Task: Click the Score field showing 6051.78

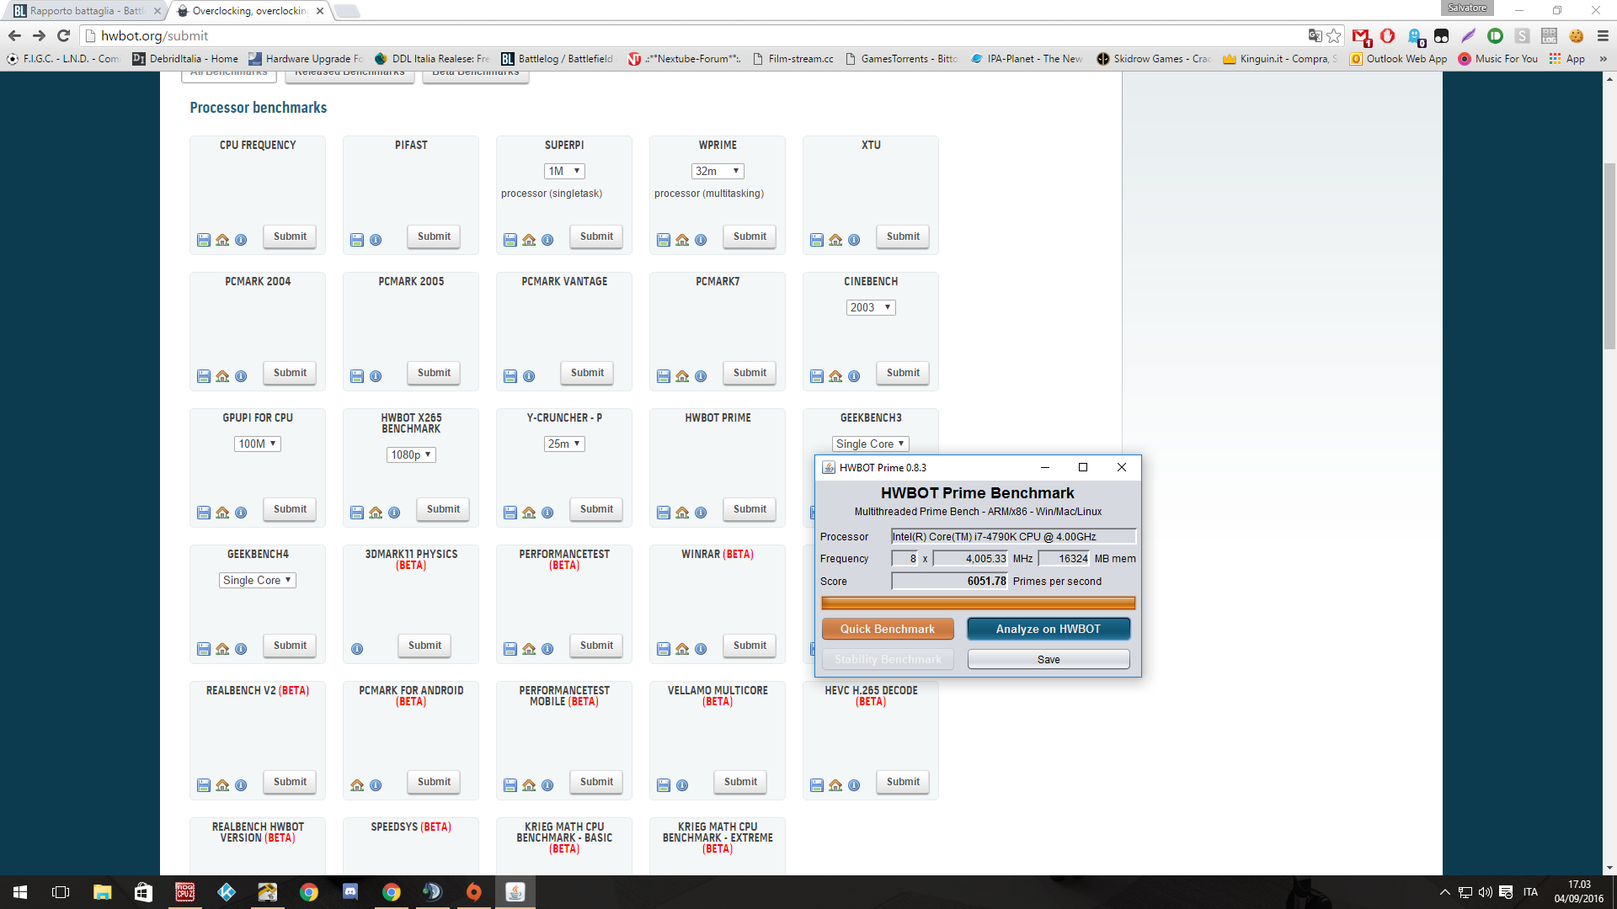Action: coord(950,581)
